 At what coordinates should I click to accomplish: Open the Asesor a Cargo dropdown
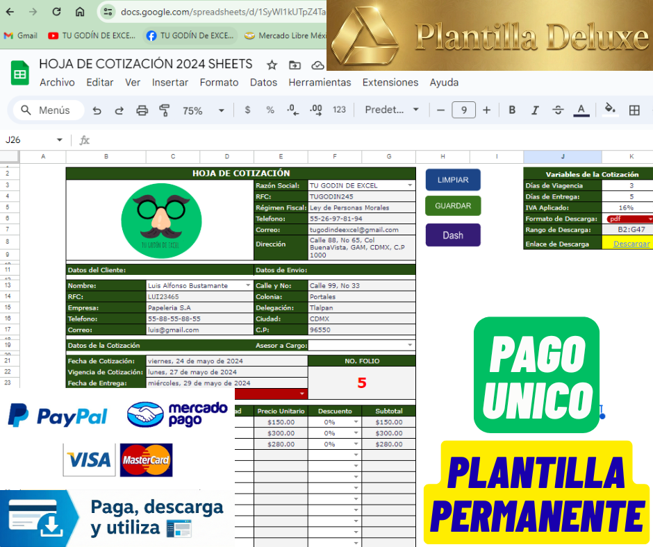(x=410, y=345)
